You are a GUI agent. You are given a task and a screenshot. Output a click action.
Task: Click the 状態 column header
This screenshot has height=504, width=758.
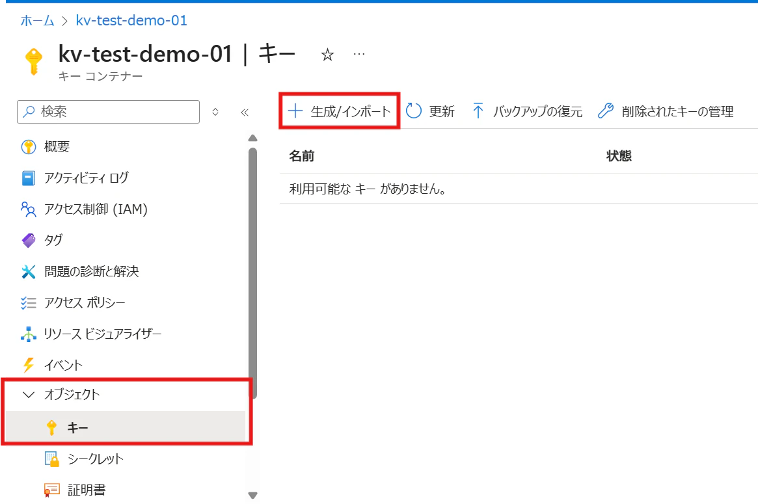point(619,156)
